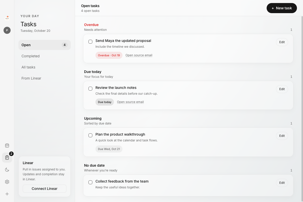Click the open task count badge 4
This screenshot has height=202, width=303.
[65, 45]
